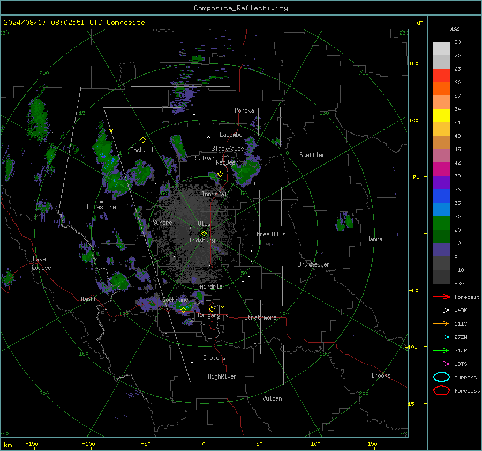Viewport: 482px width, 451px height.
Task: Click the magenta 42 dBZ color swatch
Action: pyautogui.click(x=441, y=169)
